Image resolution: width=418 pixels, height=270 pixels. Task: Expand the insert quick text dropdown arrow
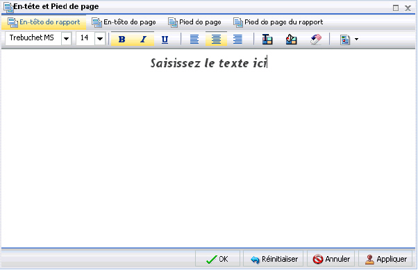356,40
